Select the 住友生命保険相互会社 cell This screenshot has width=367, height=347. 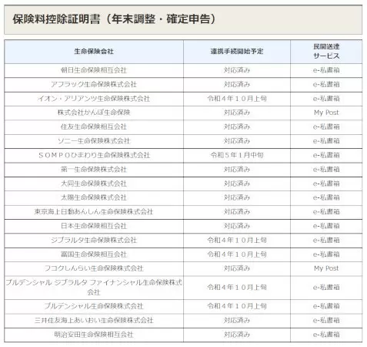click(x=94, y=126)
